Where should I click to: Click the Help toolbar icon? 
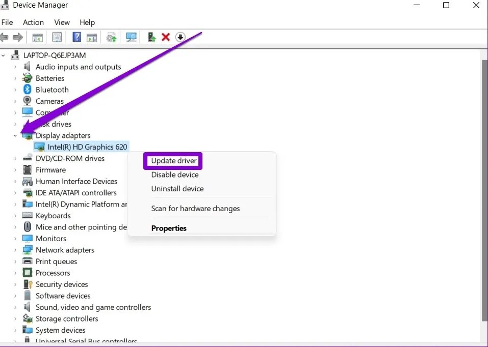click(x=76, y=37)
